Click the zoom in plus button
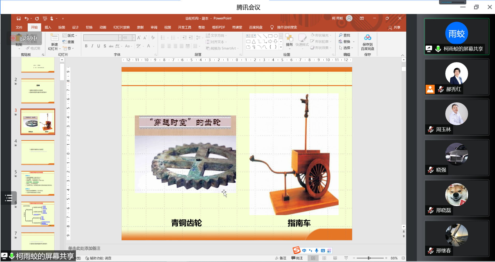This screenshot has width=495, height=262. click(x=386, y=258)
